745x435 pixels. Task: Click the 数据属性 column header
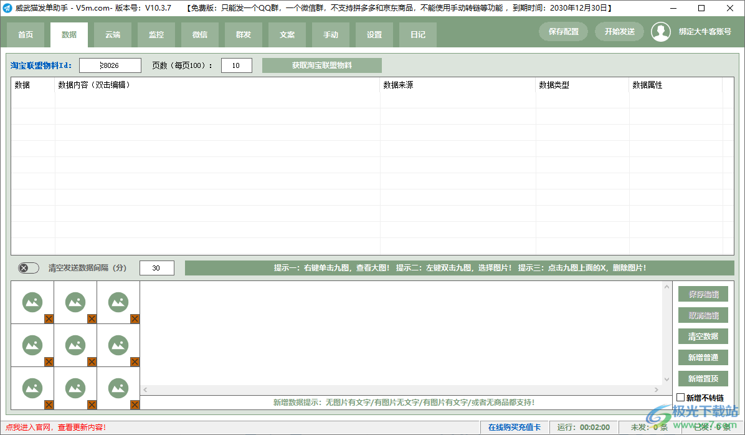(x=676, y=85)
